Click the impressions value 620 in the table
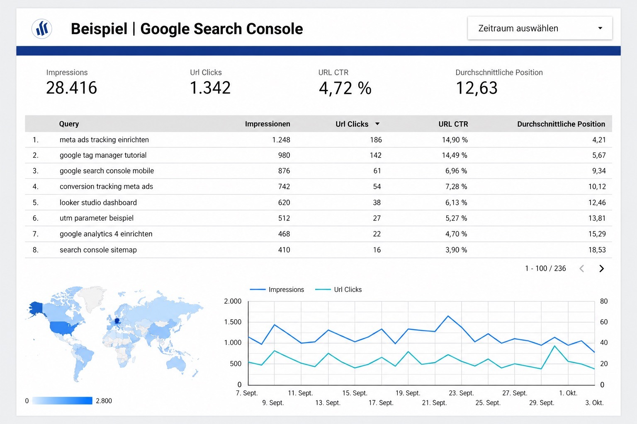This screenshot has width=637, height=424. [x=284, y=202]
